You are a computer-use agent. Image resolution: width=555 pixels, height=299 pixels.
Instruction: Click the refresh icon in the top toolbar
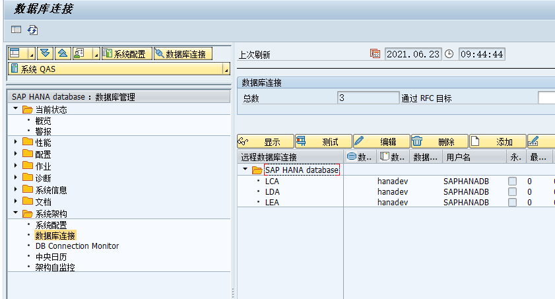pyautogui.click(x=32, y=30)
